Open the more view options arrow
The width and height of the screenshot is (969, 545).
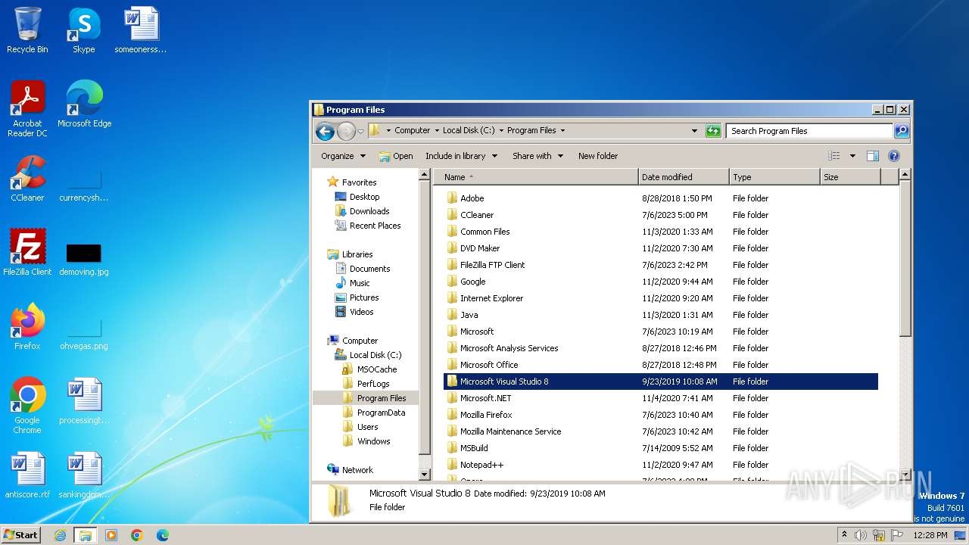[x=852, y=156]
